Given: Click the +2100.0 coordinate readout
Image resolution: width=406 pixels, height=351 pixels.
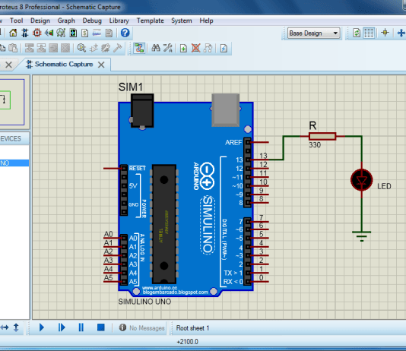Looking at the screenshot, I should click(x=188, y=342).
